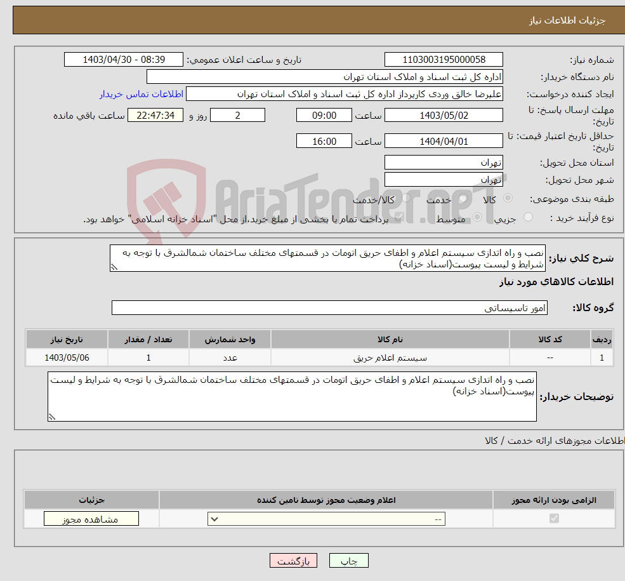Click the توضیحات خریدار text area
Image resolution: width=625 pixels, height=581 pixels.
point(292,396)
